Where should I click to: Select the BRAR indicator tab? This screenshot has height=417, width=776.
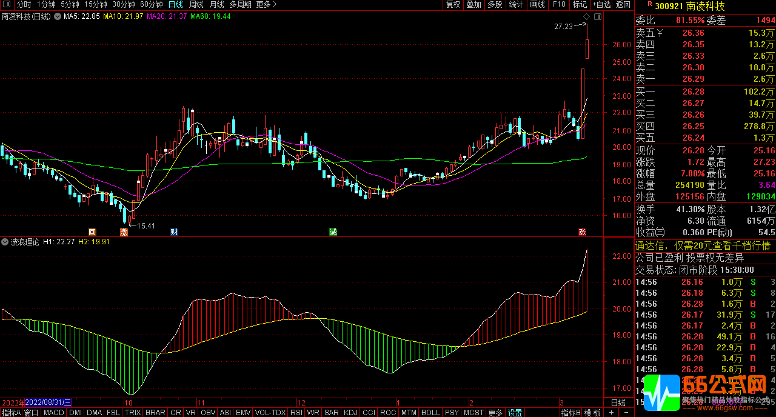[155, 413]
